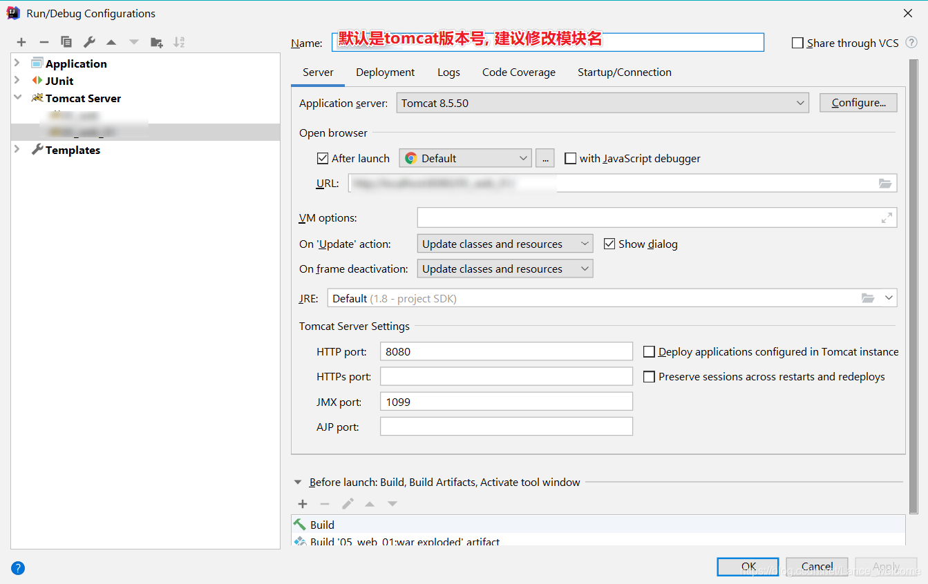The image size is (928, 584).
Task: Add a Before launch task
Action: click(x=303, y=504)
